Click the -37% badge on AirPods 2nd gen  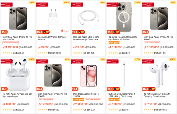tap(173, 59)
